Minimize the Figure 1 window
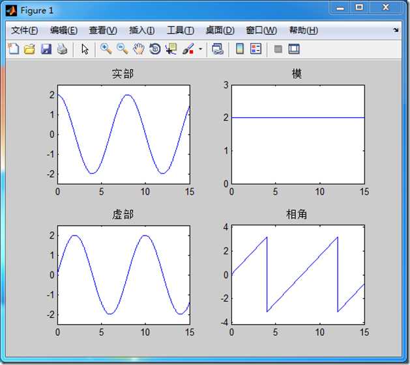The width and height of the screenshot is (410, 365). pyautogui.click(x=340, y=8)
